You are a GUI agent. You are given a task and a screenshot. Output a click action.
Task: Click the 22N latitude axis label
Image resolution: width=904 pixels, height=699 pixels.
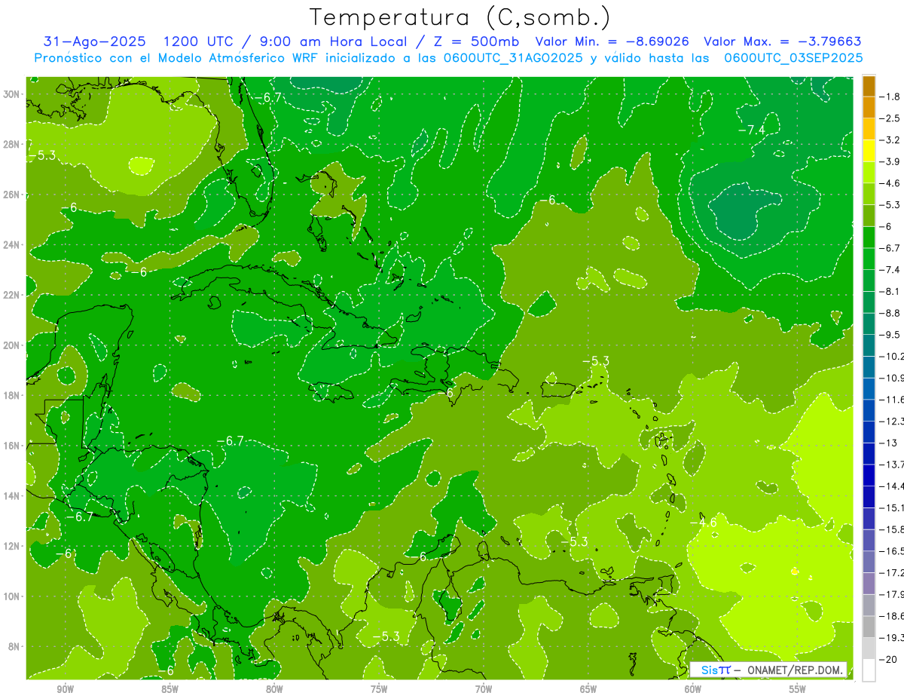point(12,295)
